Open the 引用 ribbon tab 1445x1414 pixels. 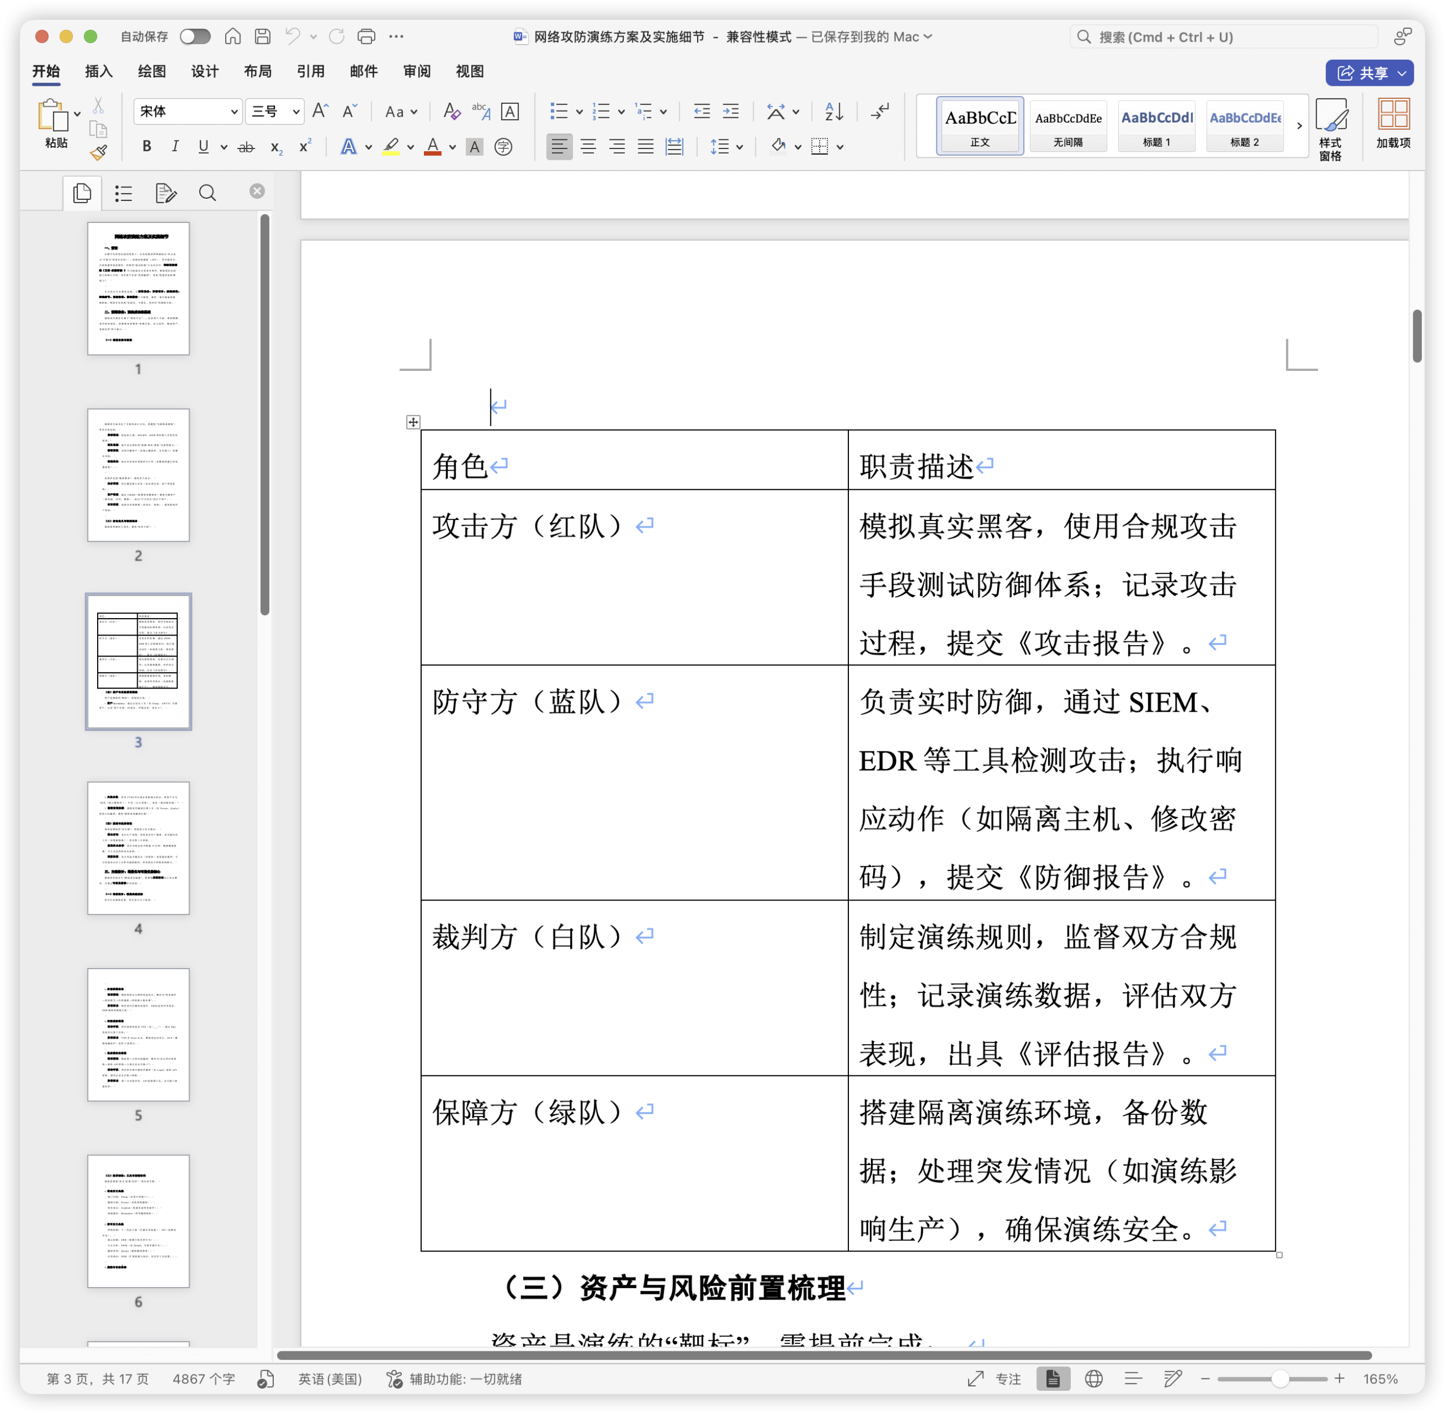tap(310, 71)
